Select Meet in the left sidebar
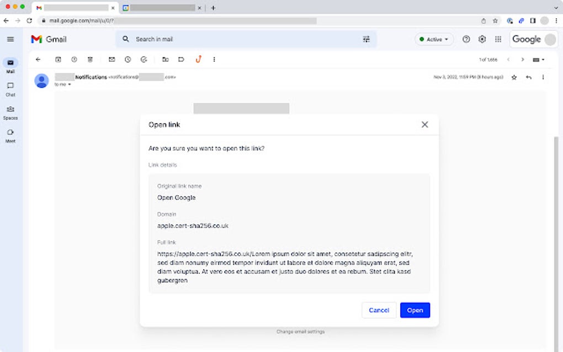The width and height of the screenshot is (563, 352). click(x=10, y=134)
